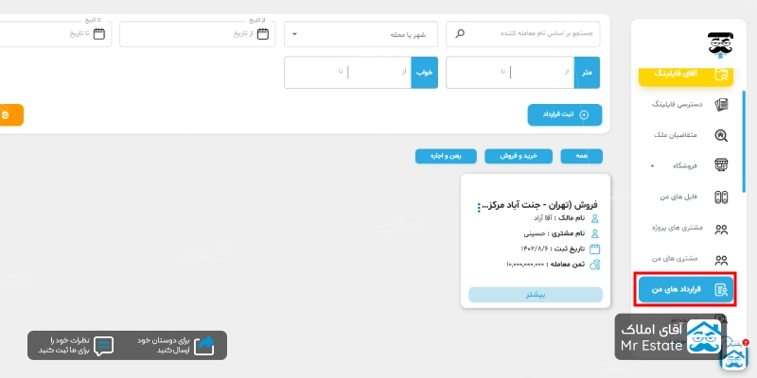Click the مشتری های پروژه people icon
The height and width of the screenshot is (378, 757).
pyautogui.click(x=721, y=228)
